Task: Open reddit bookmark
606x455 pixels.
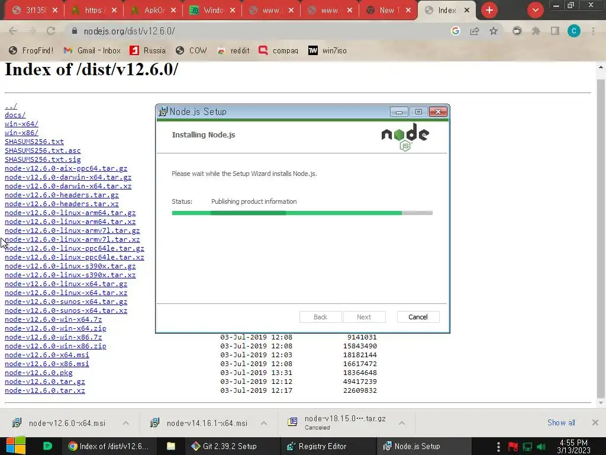Action: (x=233, y=51)
